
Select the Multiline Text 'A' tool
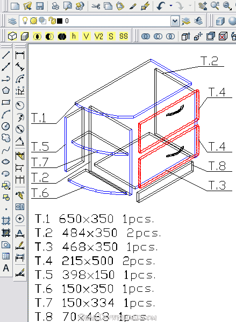tap(6, 268)
